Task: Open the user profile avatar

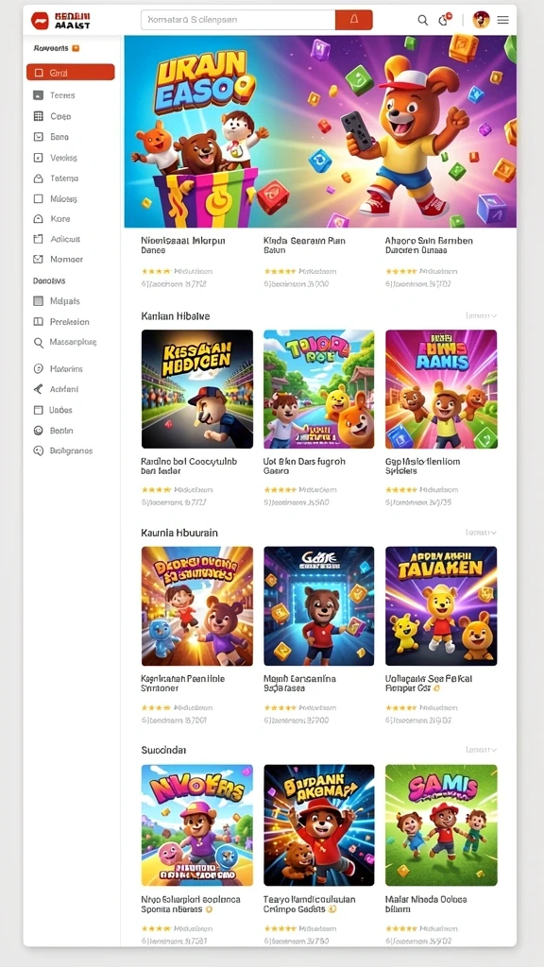Action: coord(481,20)
